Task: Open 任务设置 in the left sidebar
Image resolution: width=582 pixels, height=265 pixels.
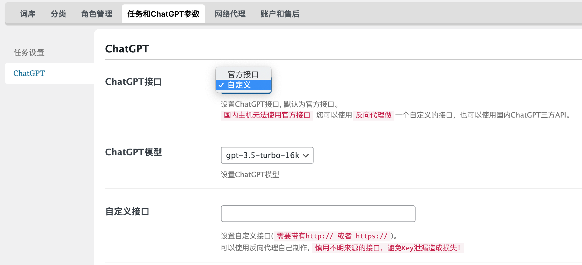Action: click(29, 52)
